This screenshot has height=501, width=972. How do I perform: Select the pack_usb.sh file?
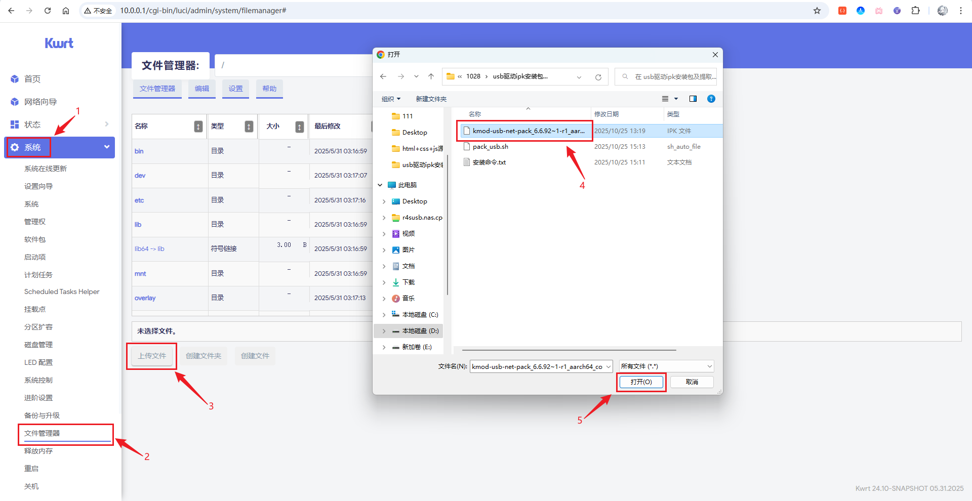pos(490,147)
